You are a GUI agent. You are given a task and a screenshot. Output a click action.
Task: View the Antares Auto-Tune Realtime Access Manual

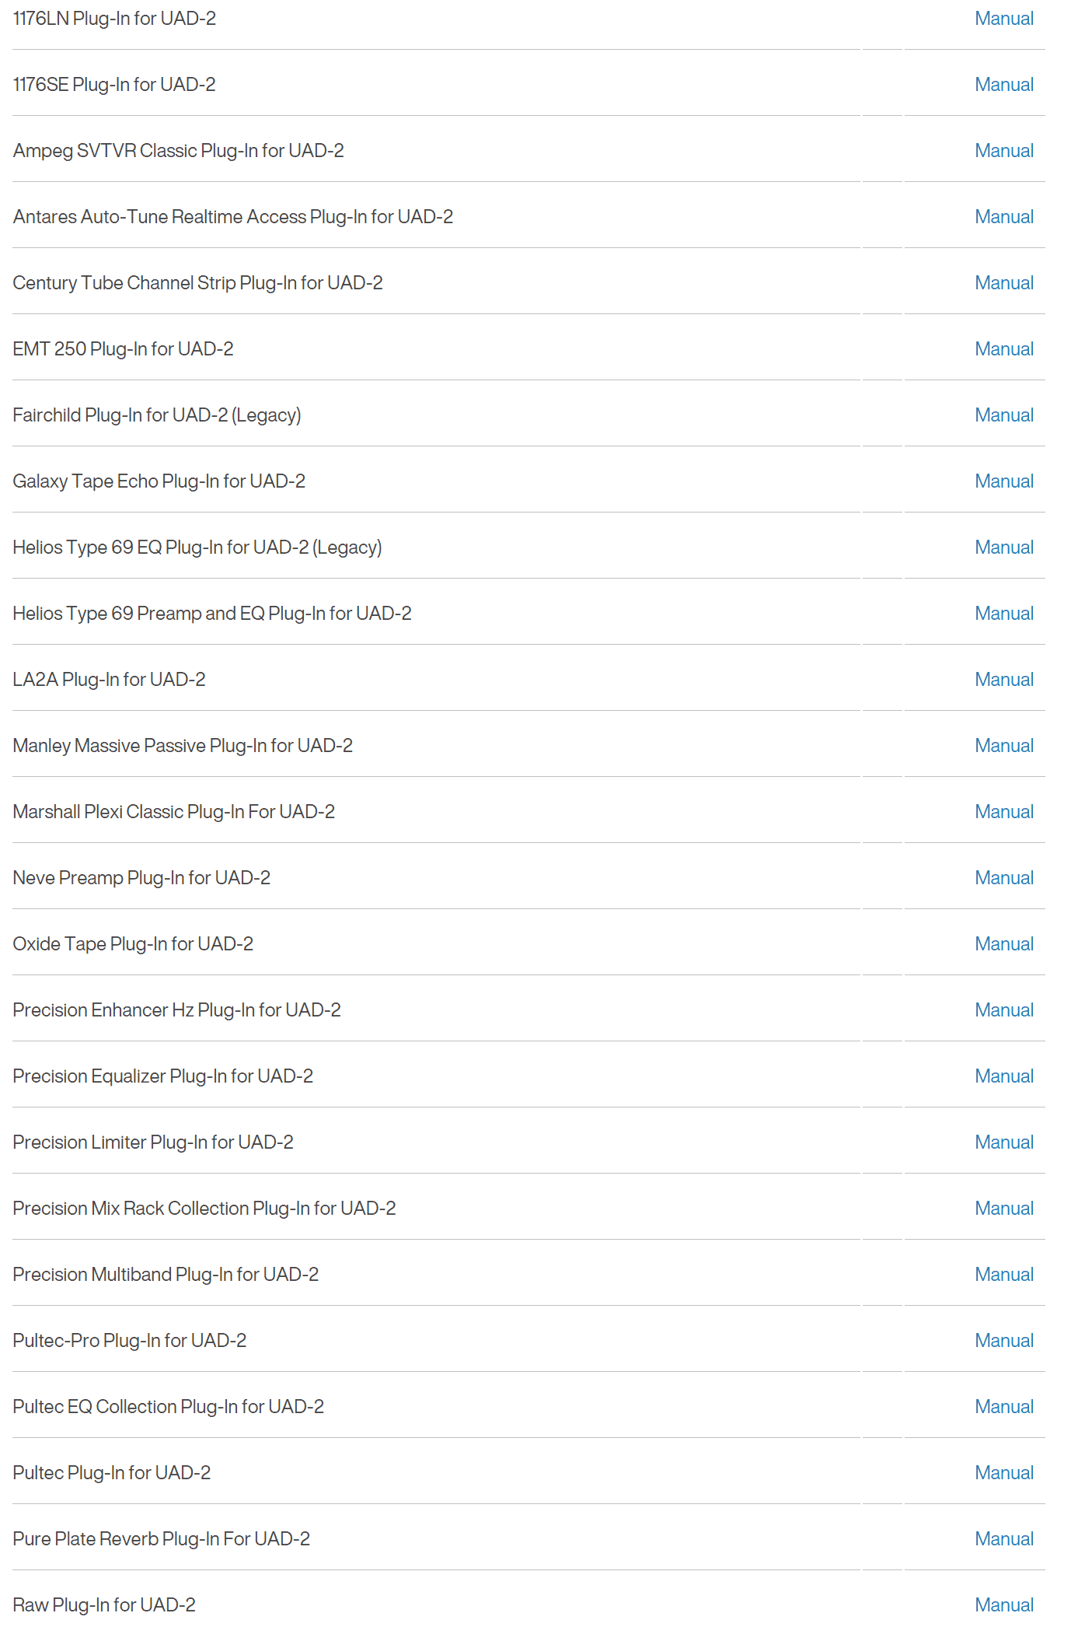click(1004, 217)
